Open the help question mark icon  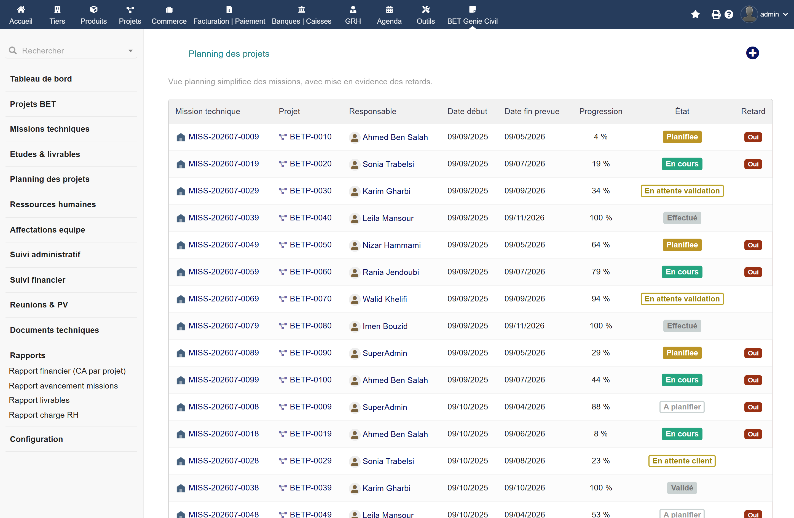(729, 14)
